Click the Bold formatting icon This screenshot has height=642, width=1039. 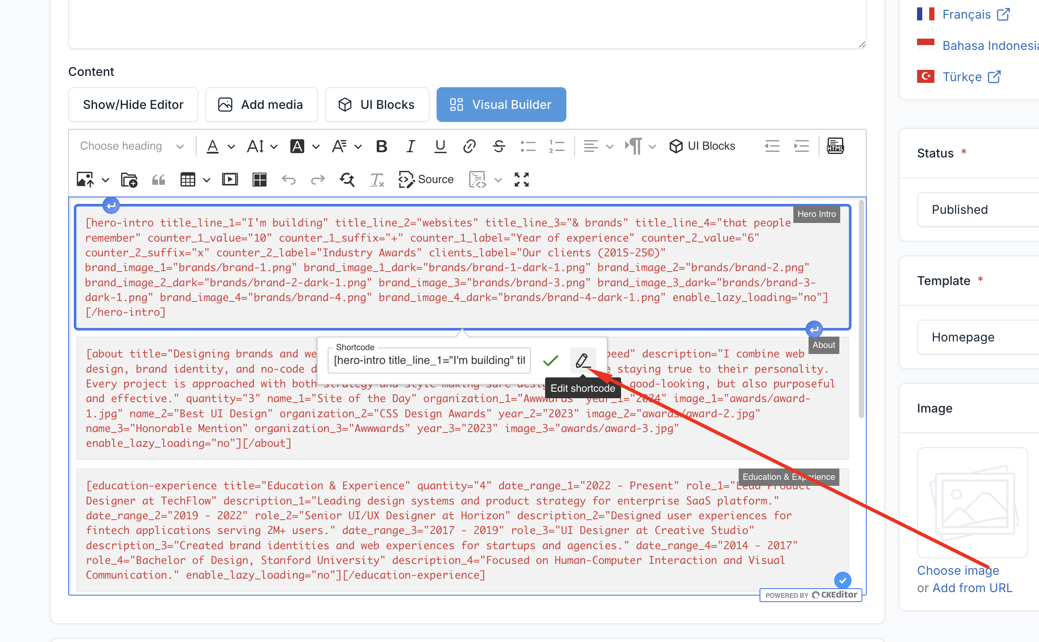[381, 146]
